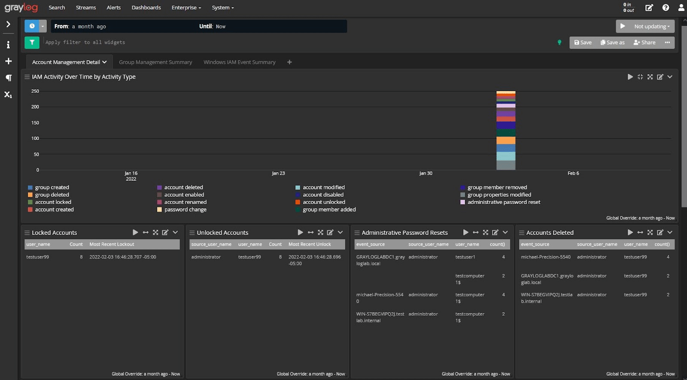Click the help question mark icon
The image size is (687, 380).
666,8
